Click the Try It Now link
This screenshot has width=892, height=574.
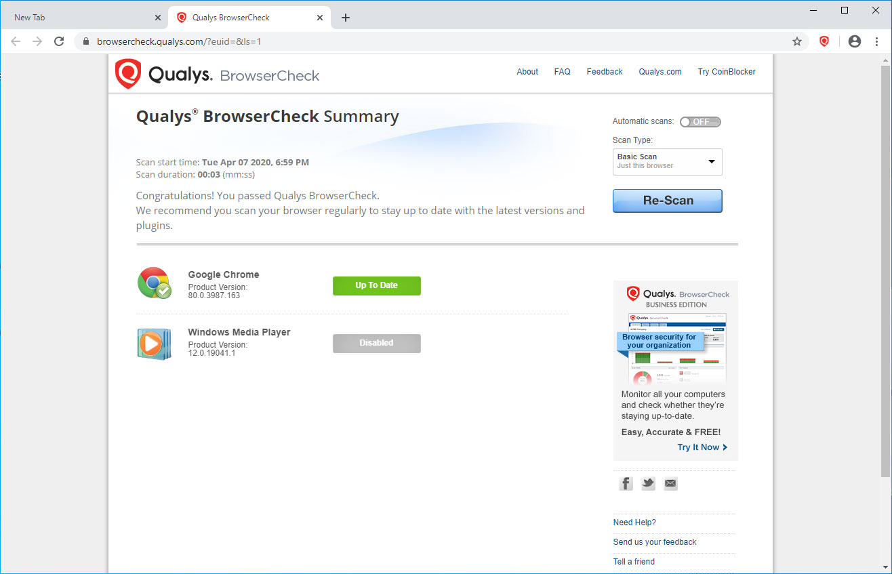click(702, 447)
